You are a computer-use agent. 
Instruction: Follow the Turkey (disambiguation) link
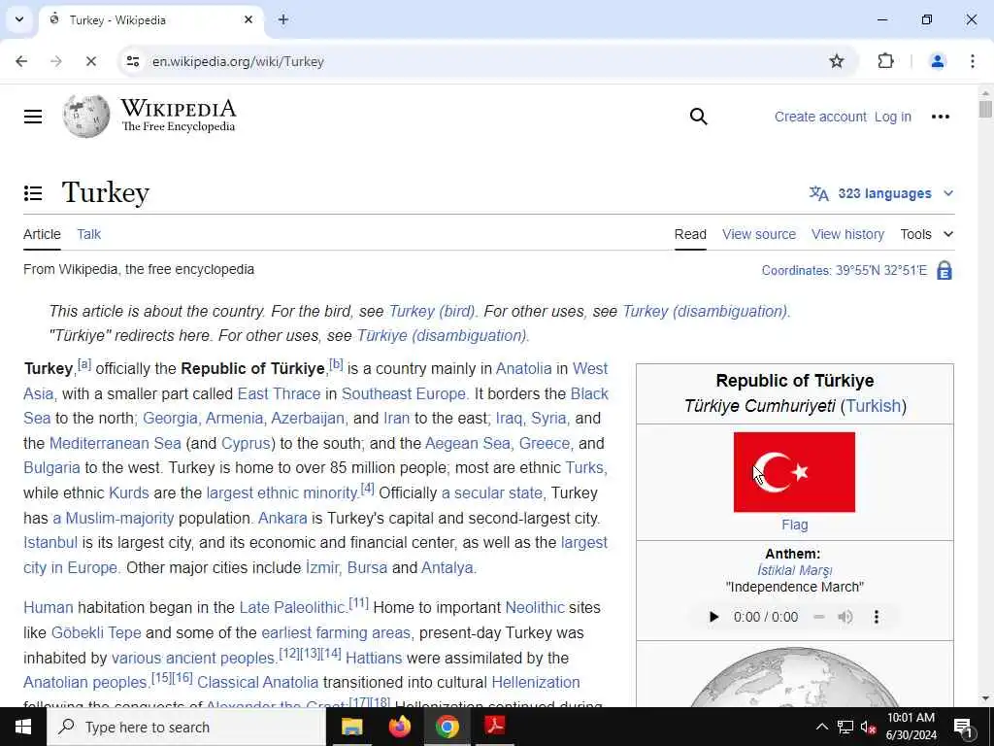tap(705, 312)
